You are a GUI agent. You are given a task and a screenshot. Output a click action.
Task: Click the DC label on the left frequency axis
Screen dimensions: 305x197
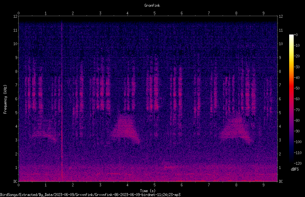[x=15, y=181]
